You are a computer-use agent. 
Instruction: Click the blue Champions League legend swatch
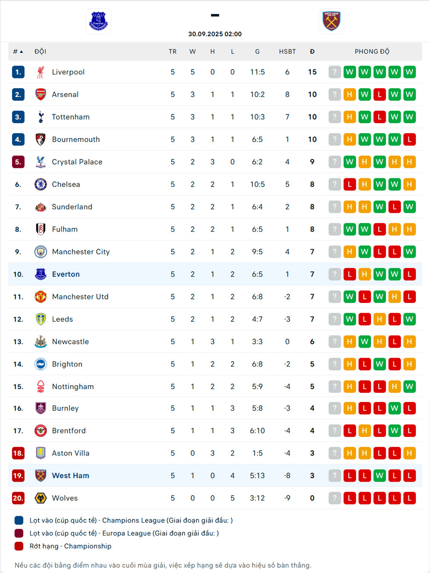pyautogui.click(x=19, y=520)
